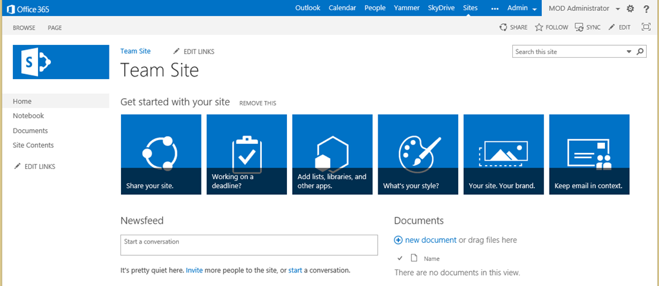The image size is (659, 286).
Task: Click pencil icon beside top EDIT LINKS
Action: pyautogui.click(x=176, y=51)
